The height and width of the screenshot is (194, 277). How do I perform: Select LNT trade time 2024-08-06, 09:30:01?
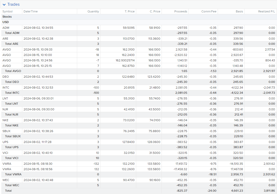click(x=39, y=99)
